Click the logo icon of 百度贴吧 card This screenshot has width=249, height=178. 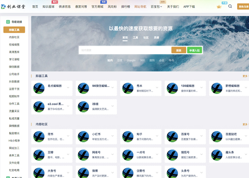tap(217, 137)
